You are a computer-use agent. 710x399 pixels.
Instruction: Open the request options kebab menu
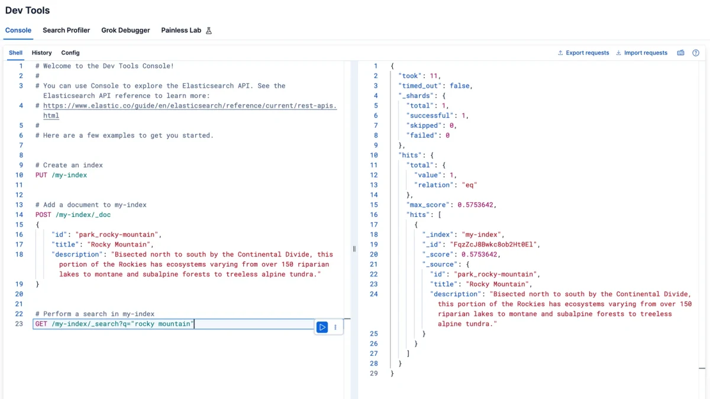[x=335, y=327]
